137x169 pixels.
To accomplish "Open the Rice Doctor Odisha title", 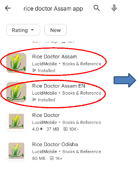I will (x=55, y=144).
